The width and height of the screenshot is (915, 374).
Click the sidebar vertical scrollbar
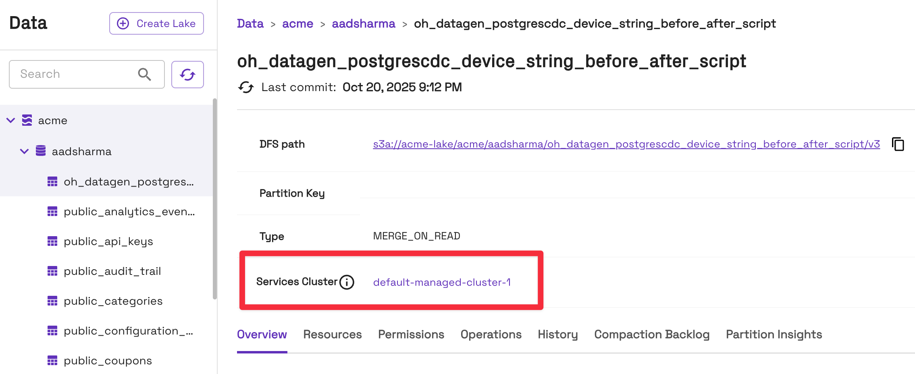215,197
